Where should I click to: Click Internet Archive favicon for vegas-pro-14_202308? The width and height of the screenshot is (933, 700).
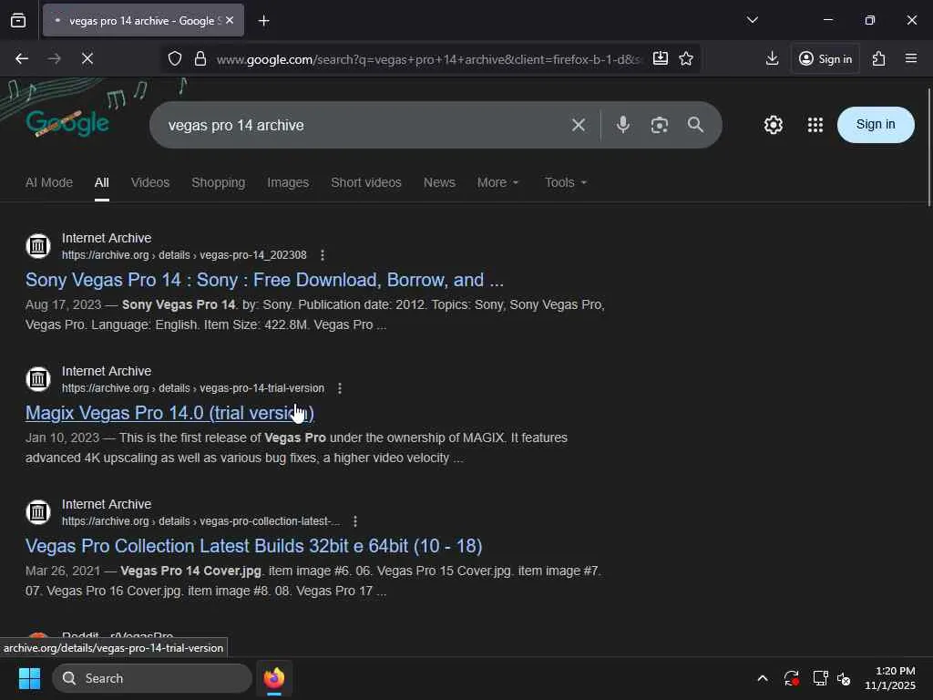click(x=38, y=245)
